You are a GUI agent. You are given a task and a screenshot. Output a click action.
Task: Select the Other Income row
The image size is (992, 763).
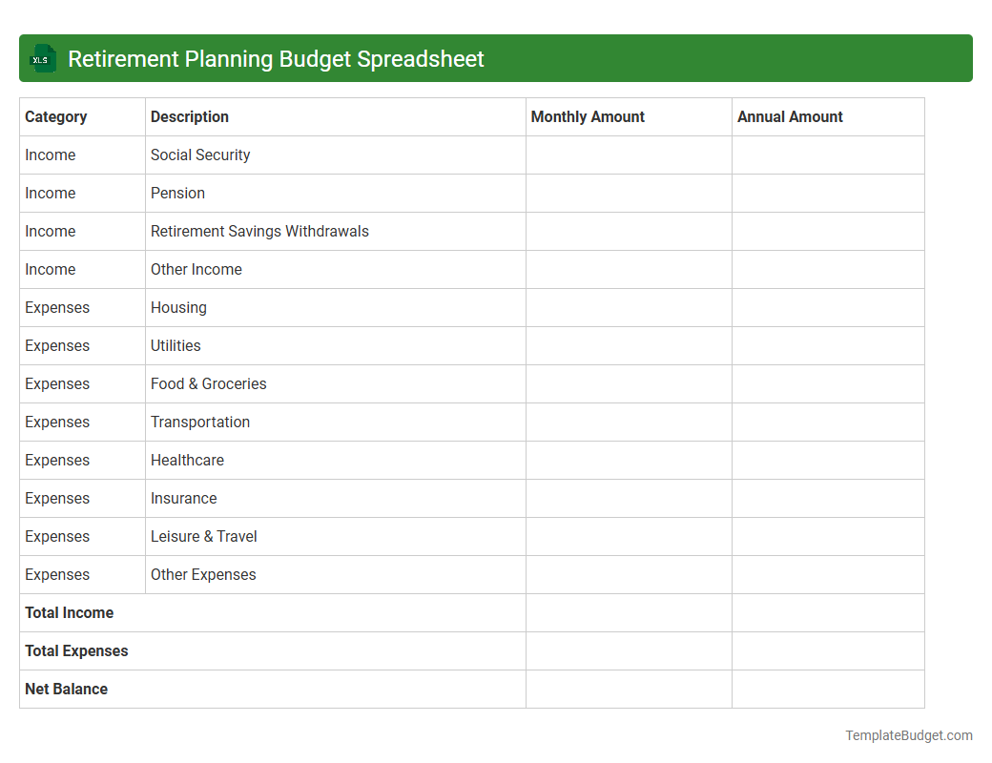pyautogui.click(x=196, y=269)
